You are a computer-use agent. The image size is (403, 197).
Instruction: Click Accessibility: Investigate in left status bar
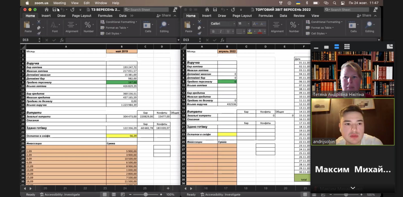(x=60, y=194)
